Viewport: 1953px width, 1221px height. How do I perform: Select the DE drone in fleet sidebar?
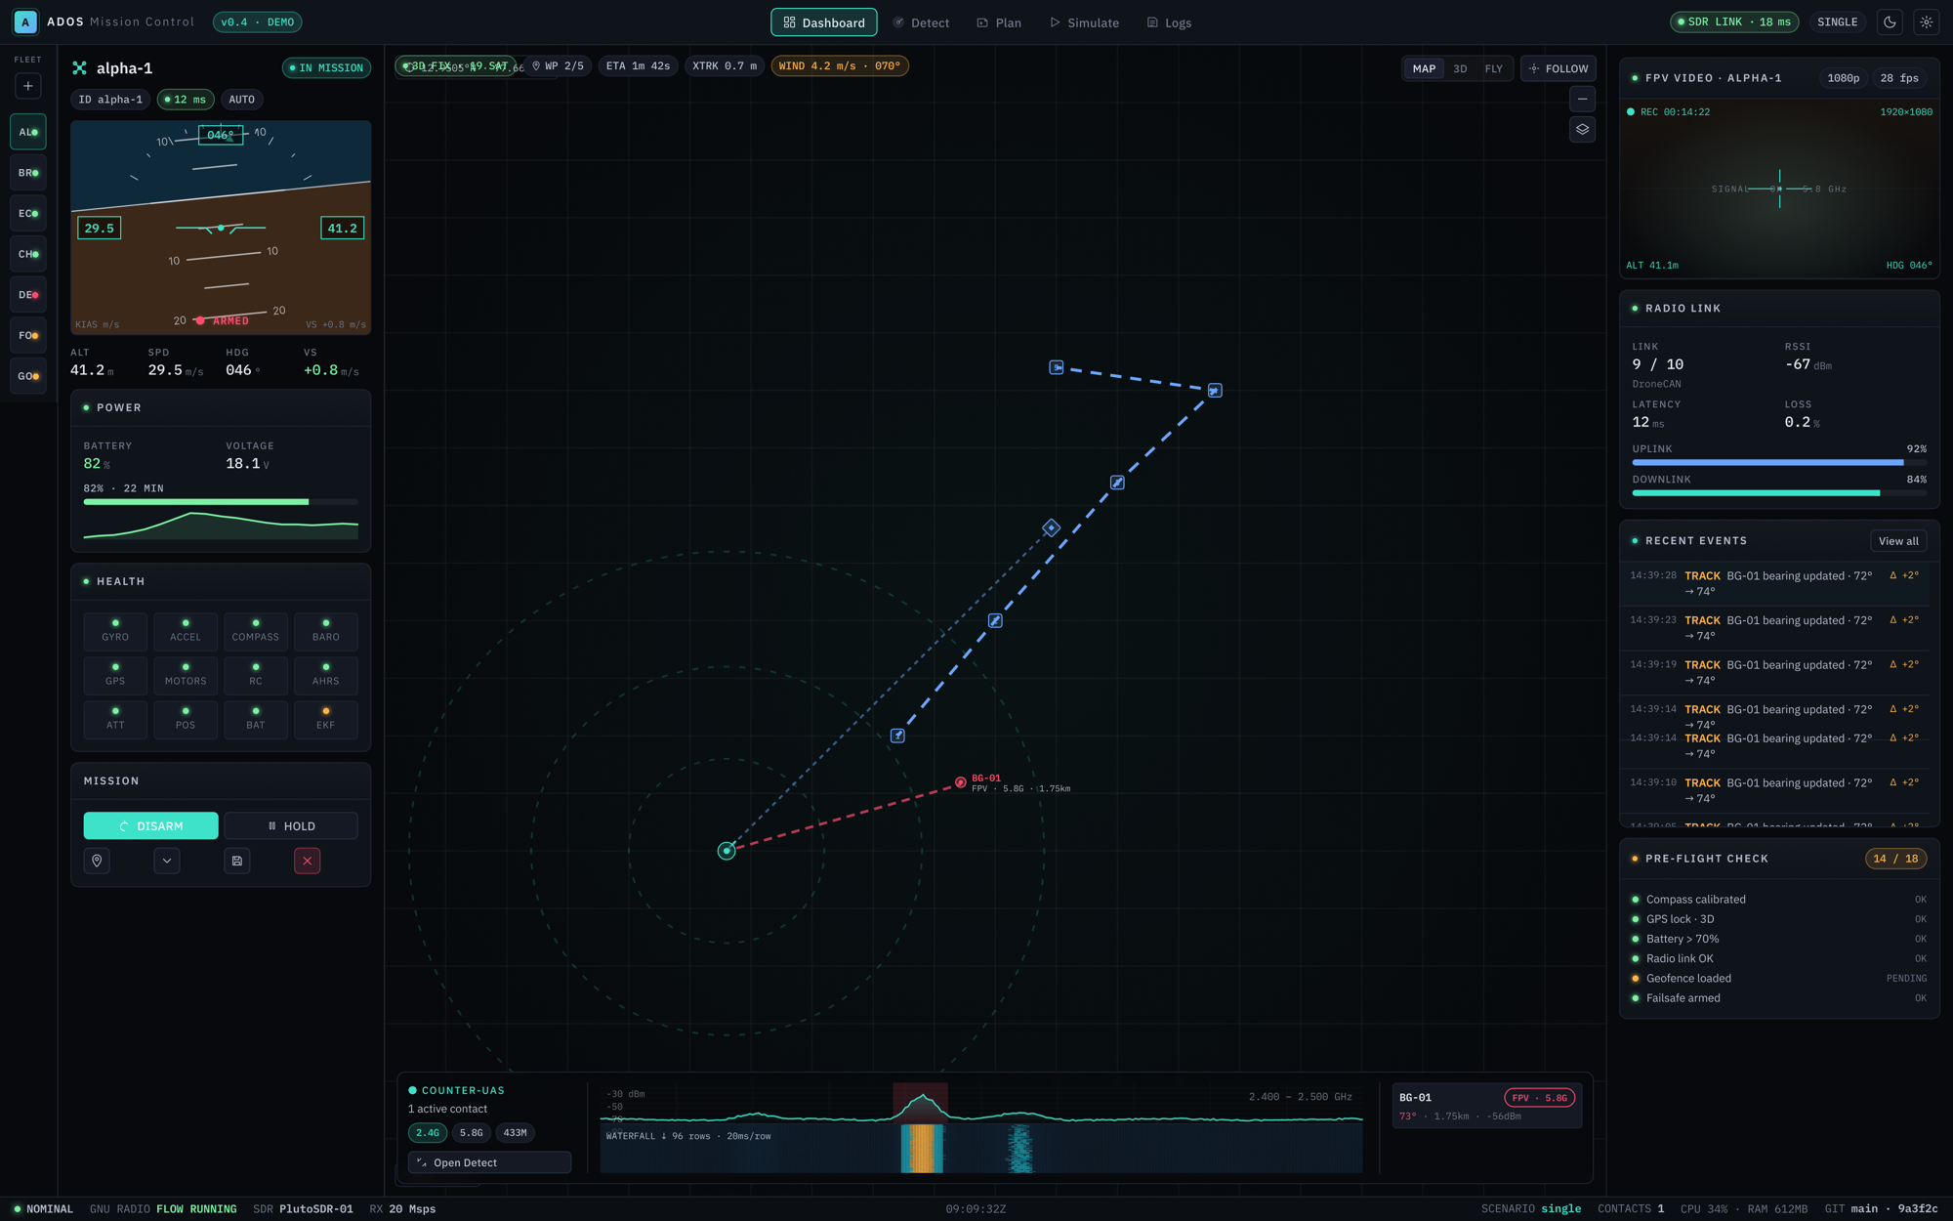pos(27,295)
